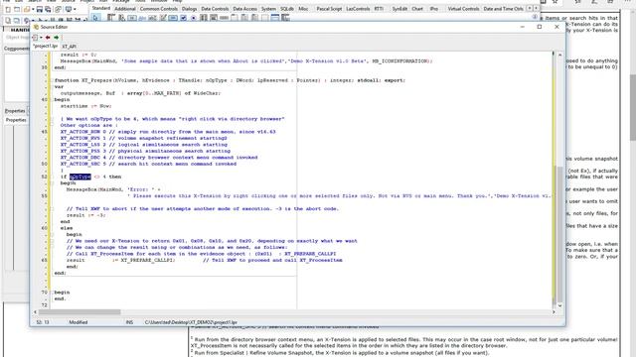
Task: Jump back with red arrow in Source Editor
Action: click(48, 38)
